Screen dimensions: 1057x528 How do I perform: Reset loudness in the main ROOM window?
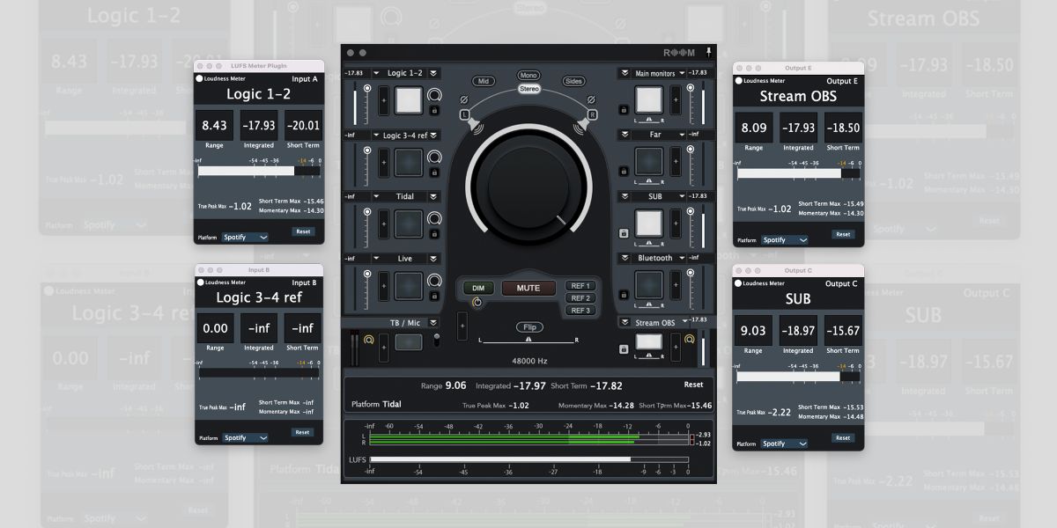(x=694, y=385)
